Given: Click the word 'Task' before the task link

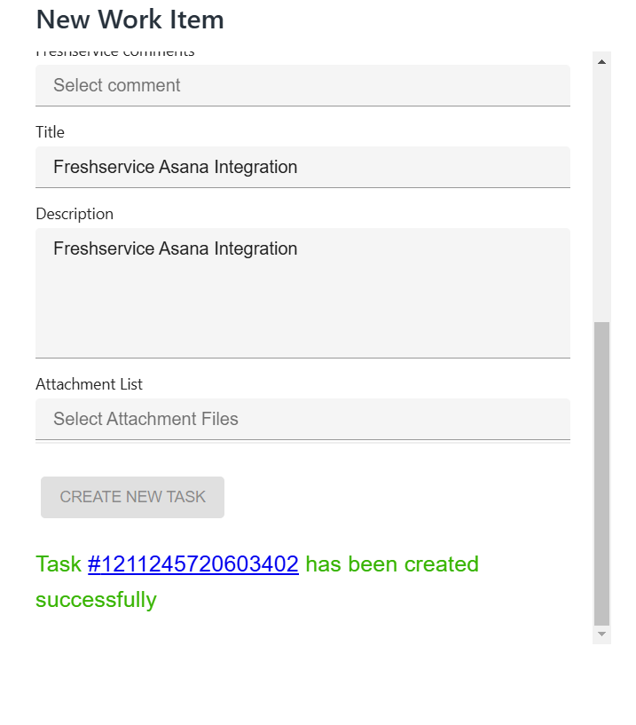Looking at the screenshot, I should coord(58,564).
